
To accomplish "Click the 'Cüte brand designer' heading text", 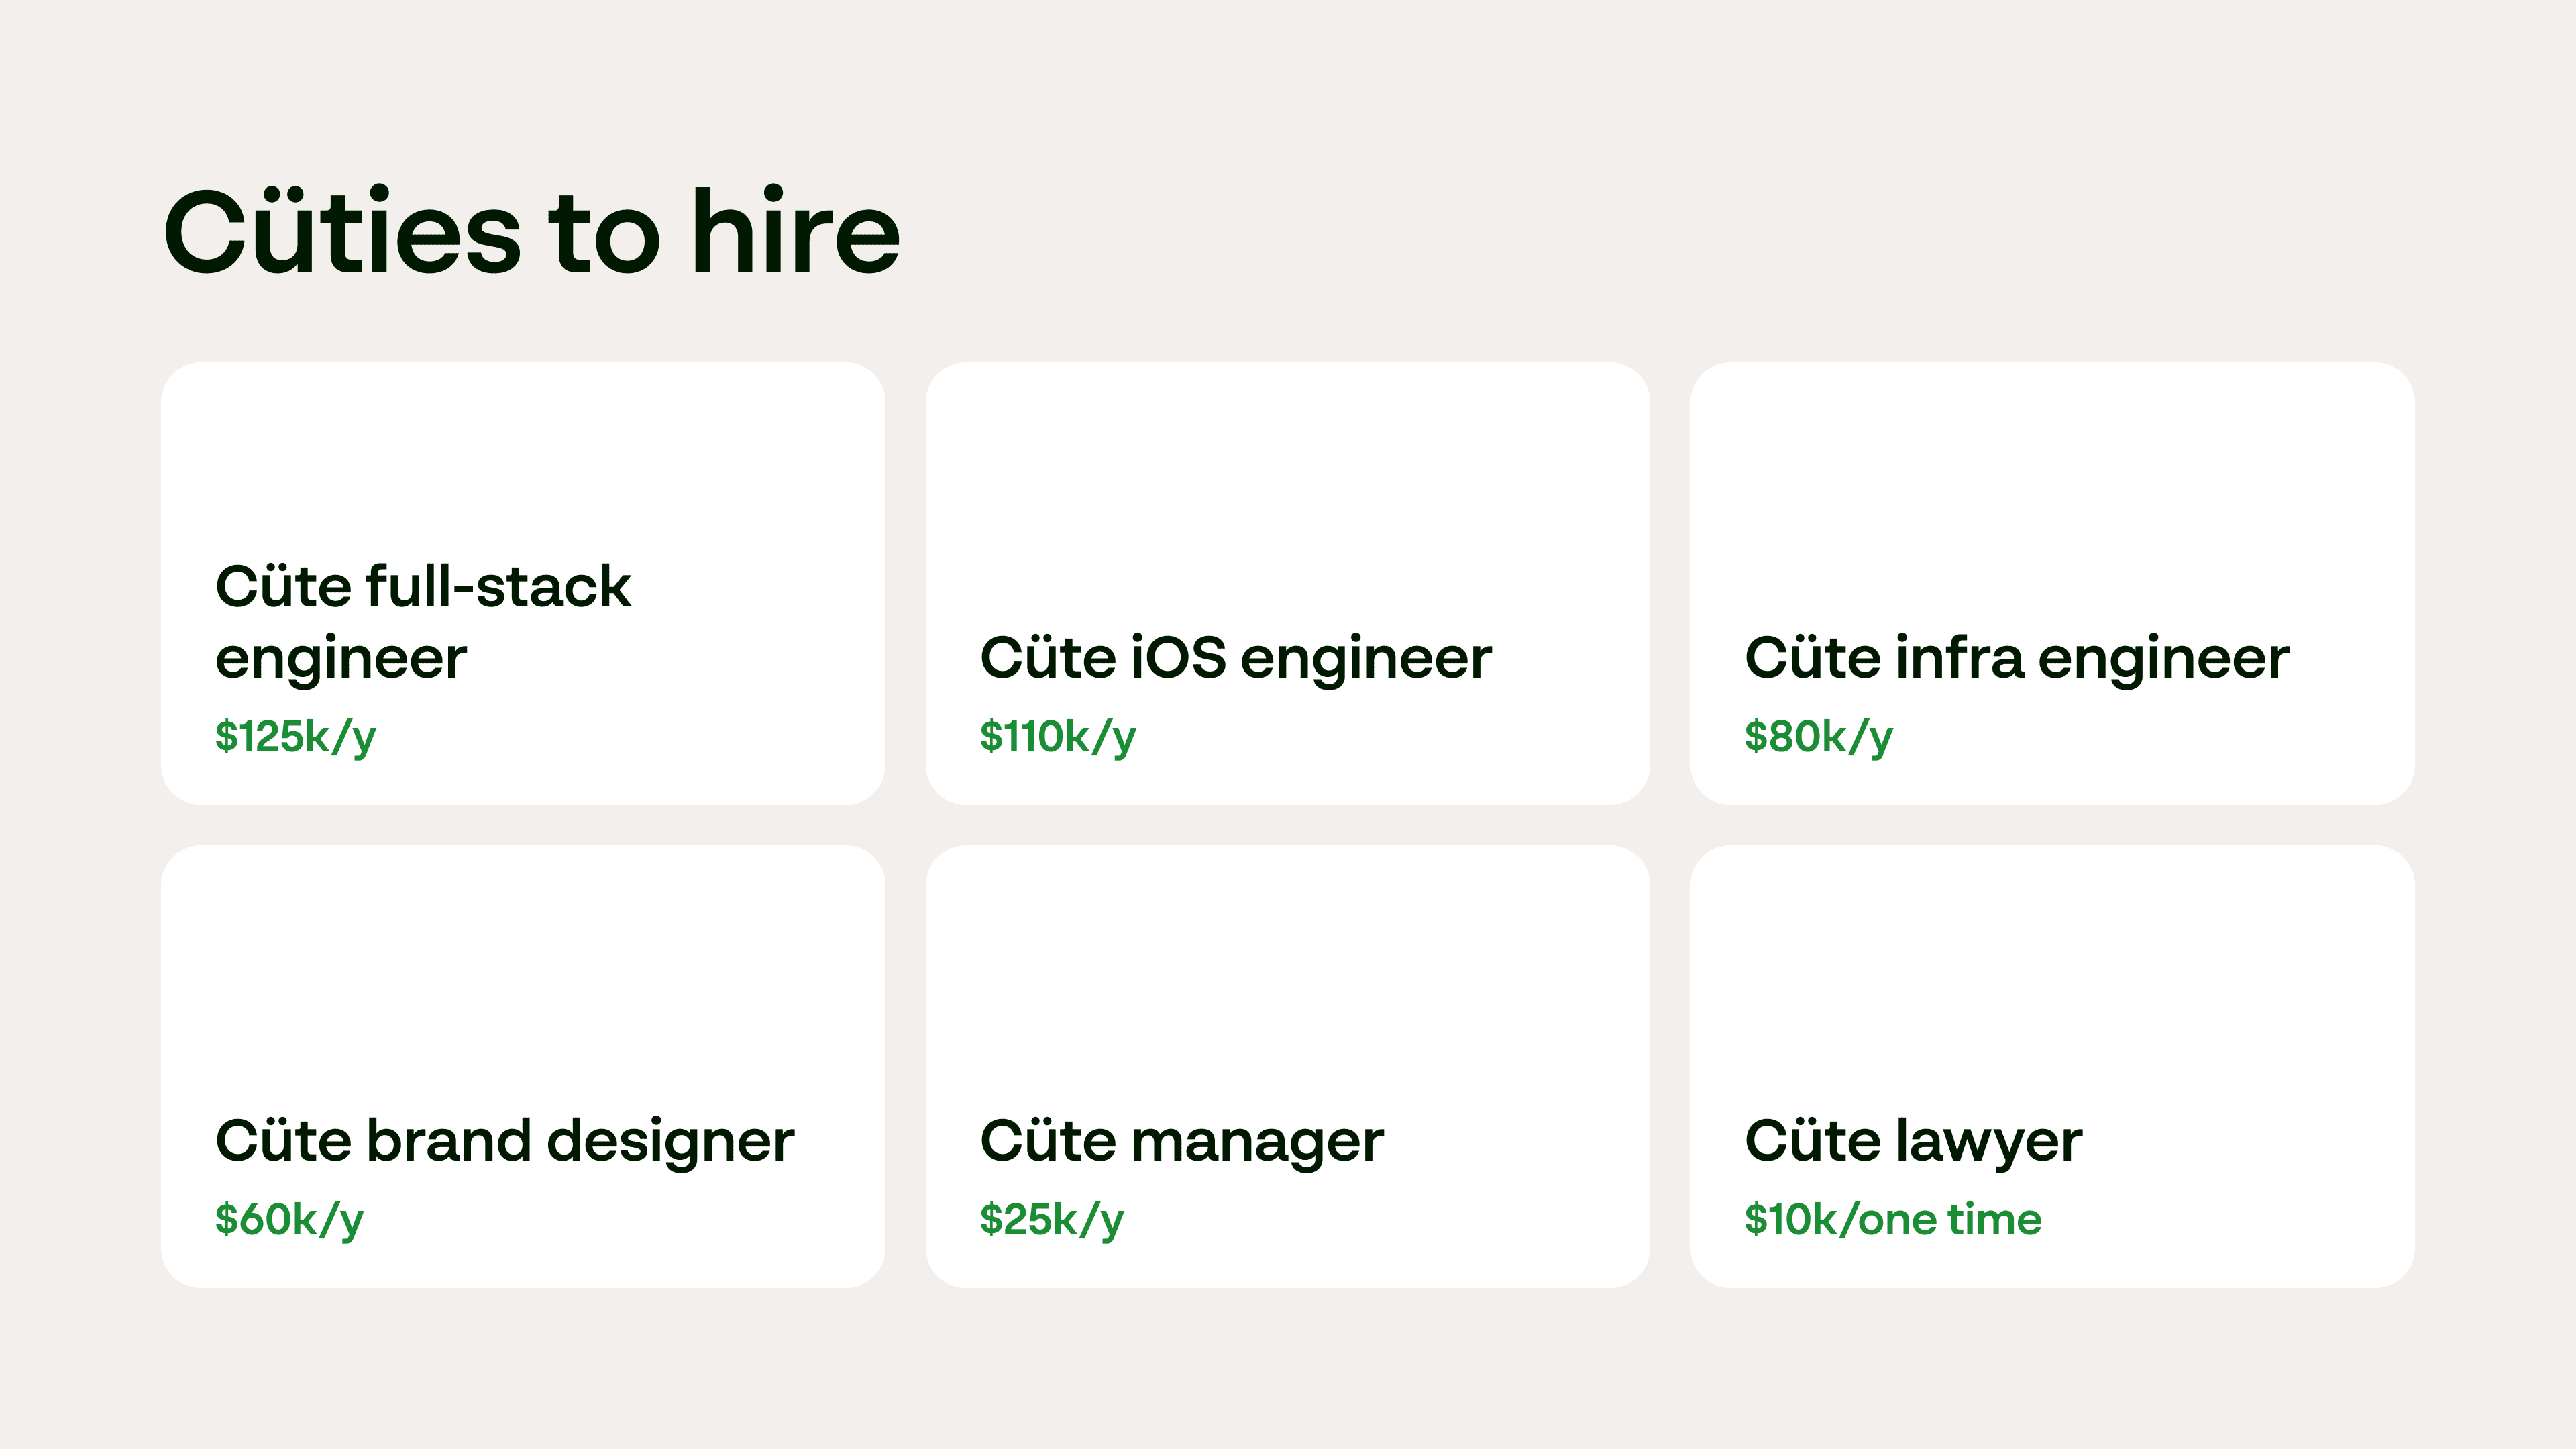I will [504, 1141].
